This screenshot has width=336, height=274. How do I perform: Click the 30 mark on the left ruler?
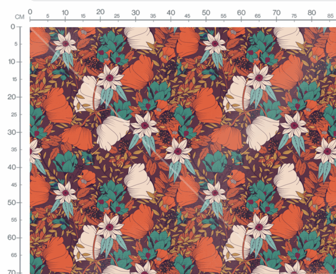click(x=12, y=132)
